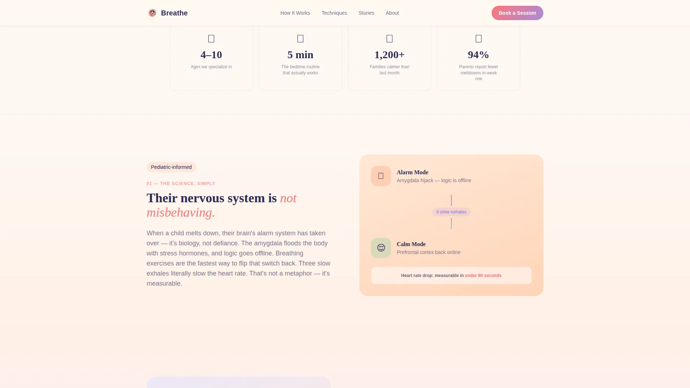Click the paragraph starting 'When a child melts down'
The height and width of the screenshot is (388, 690).
[238, 258]
